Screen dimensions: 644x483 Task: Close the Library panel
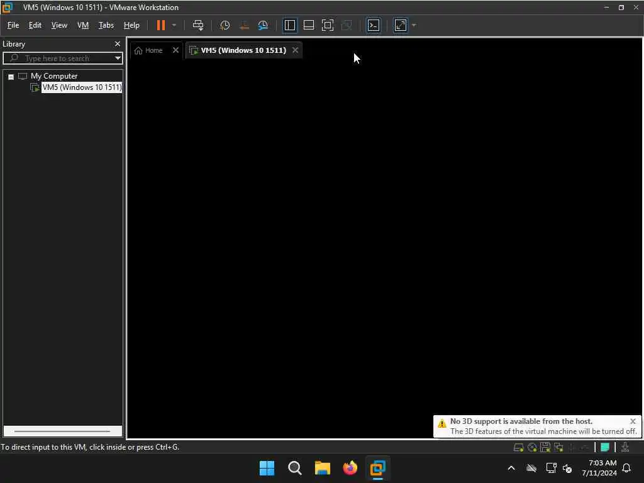[118, 44]
